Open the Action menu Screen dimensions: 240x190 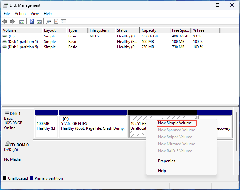20,14
